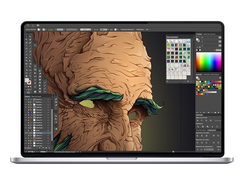Screen dimensions: 247x185
Task: Click the Delete Anchor Point tool in floating pen panel
Action: [56, 105]
